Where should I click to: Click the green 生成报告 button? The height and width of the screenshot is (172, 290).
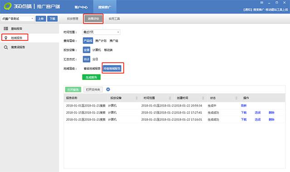click(x=92, y=77)
